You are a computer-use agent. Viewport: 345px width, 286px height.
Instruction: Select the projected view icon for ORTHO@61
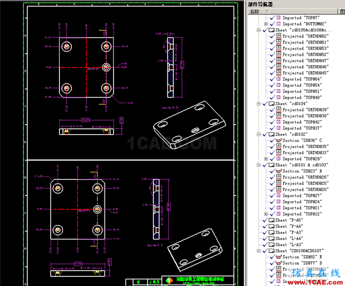[x=278, y=42]
